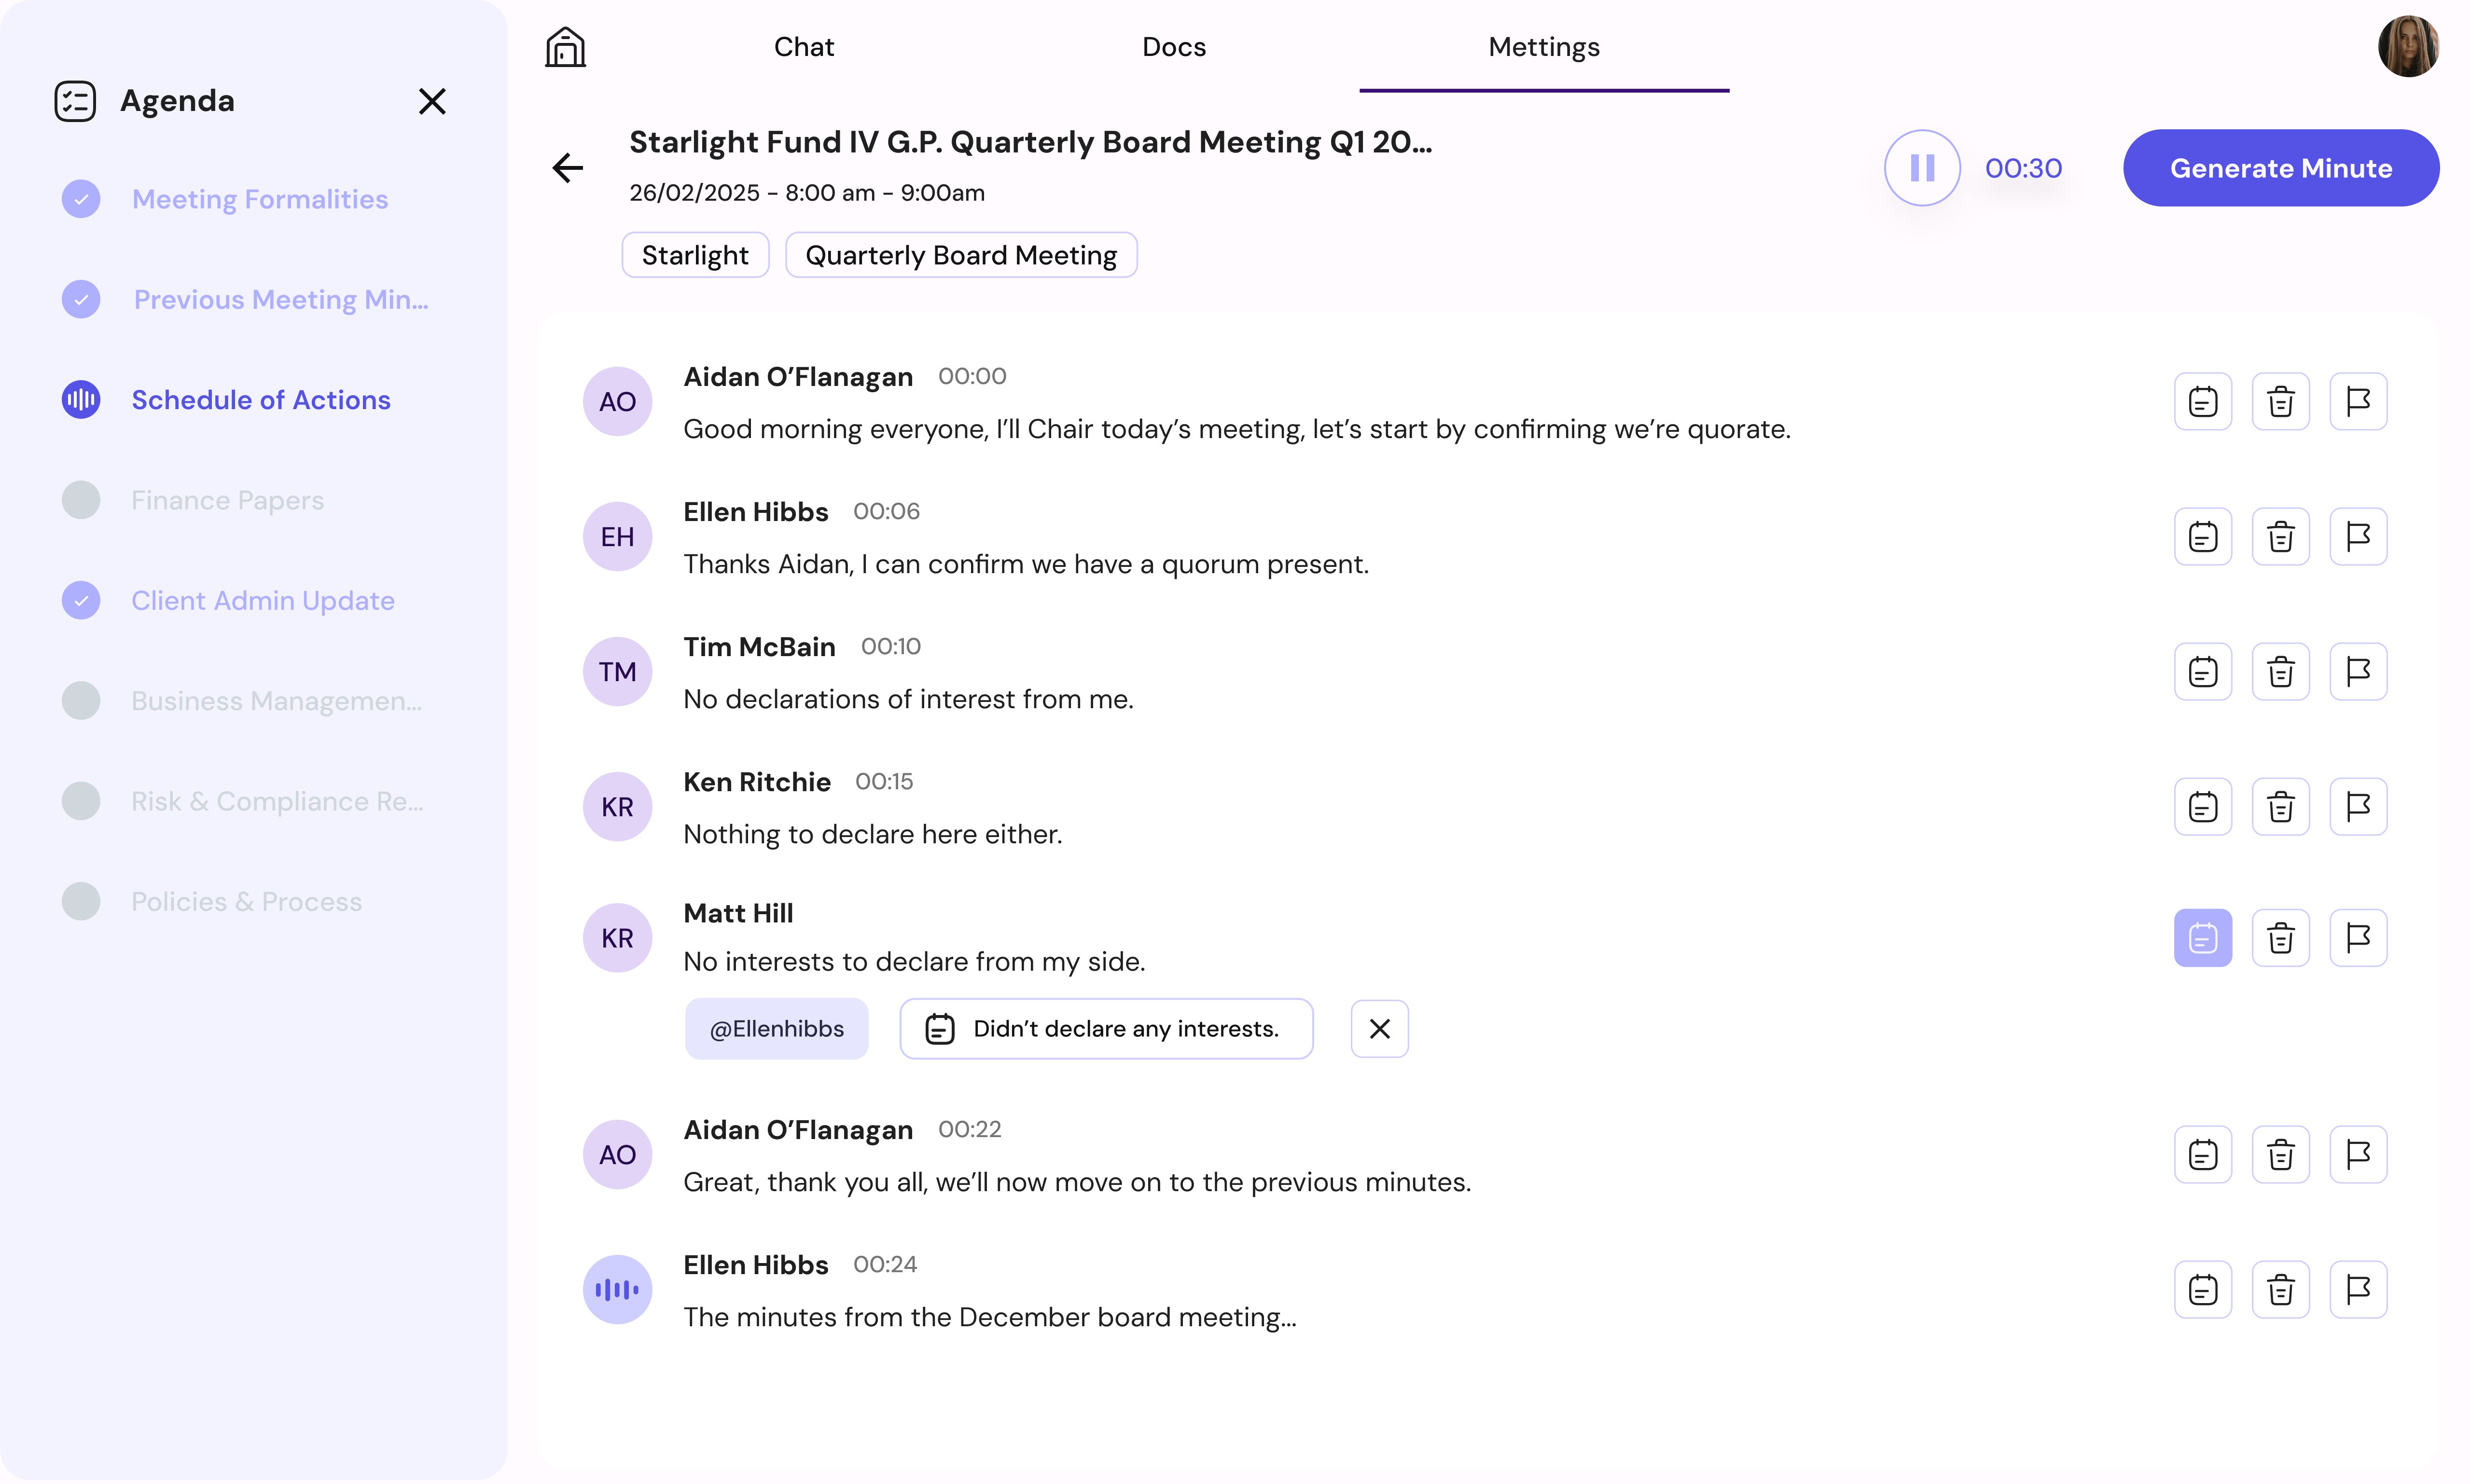
Task: Click the @Ellenhibbs mention tag
Action: pos(777,1029)
